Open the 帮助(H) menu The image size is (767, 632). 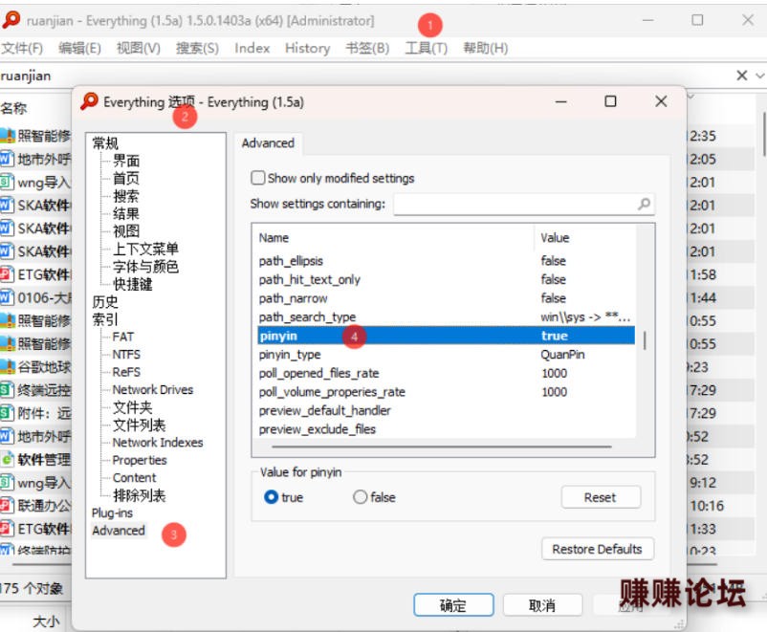[x=485, y=49]
